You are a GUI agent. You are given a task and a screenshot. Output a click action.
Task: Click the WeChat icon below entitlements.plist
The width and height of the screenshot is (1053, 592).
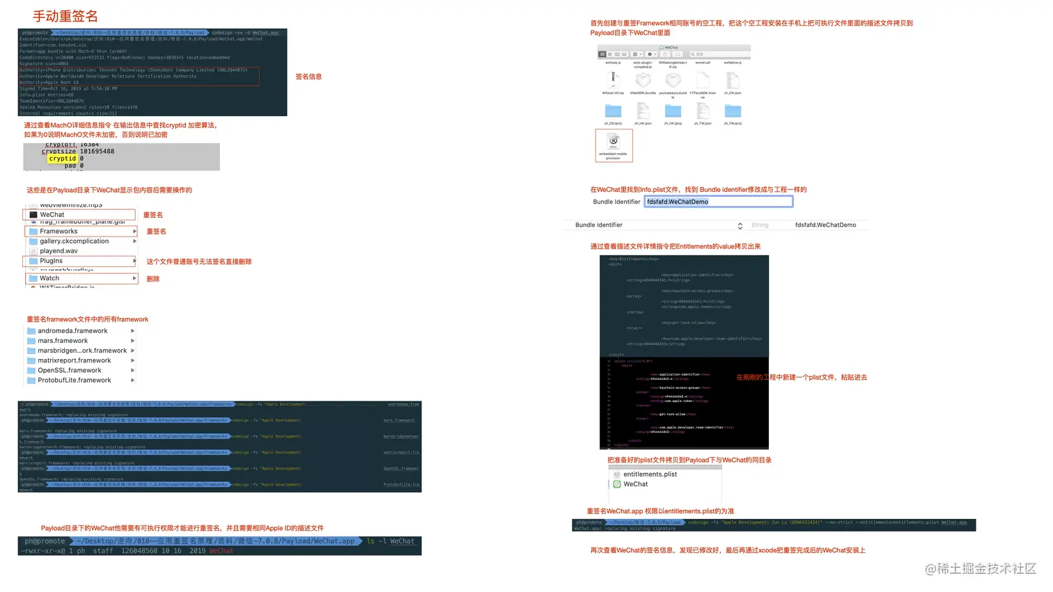tap(617, 484)
